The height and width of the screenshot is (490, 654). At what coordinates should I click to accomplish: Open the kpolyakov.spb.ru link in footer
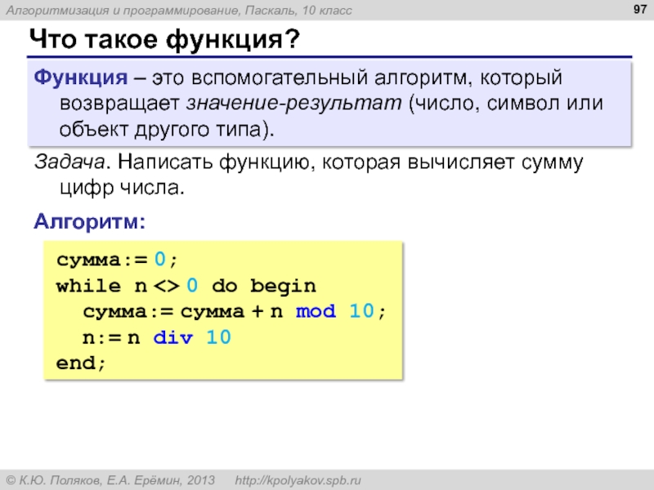pyautogui.click(x=298, y=479)
